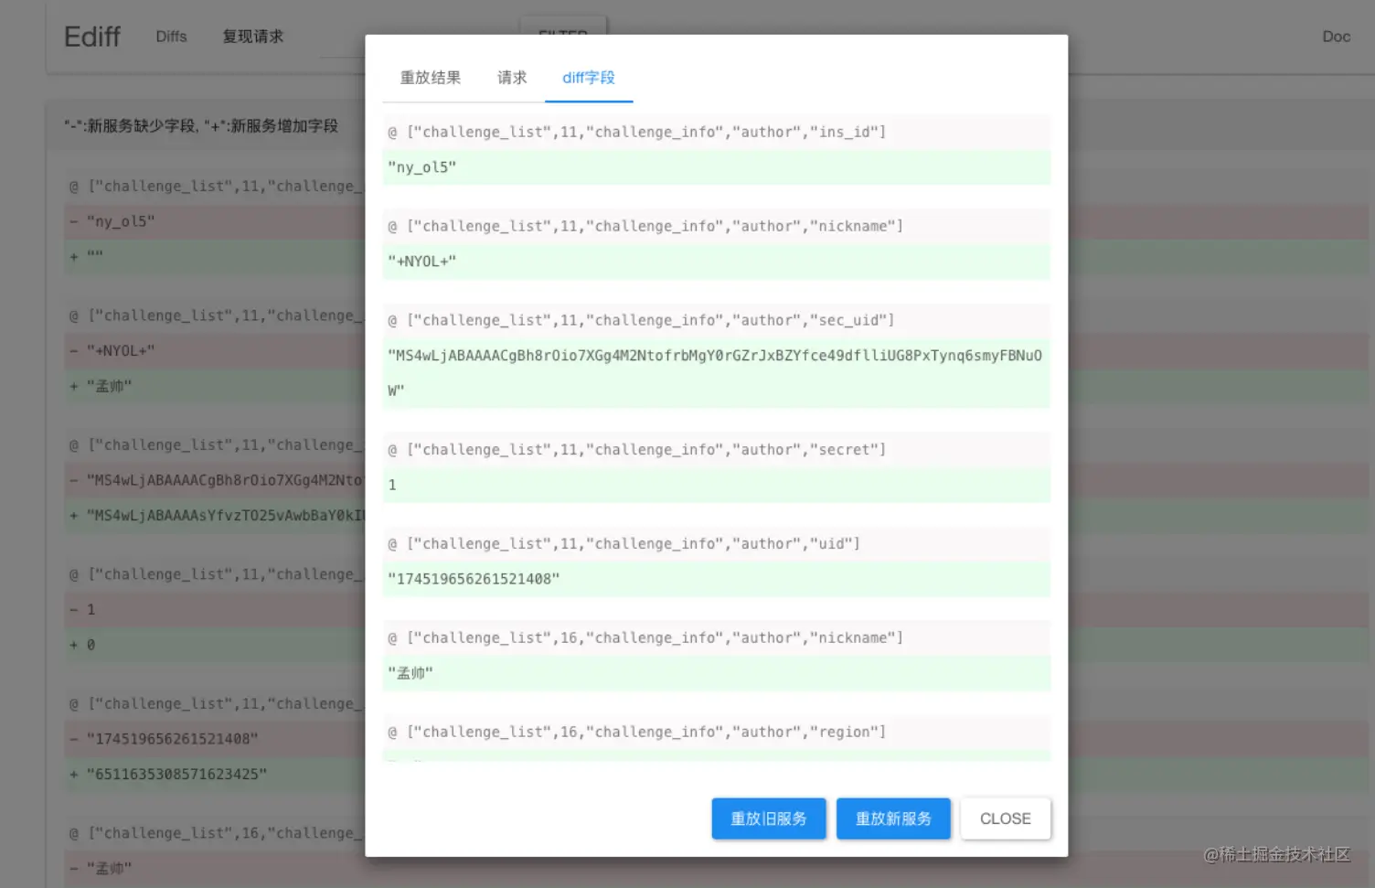Select the "174519656261521408" value in dialog
The height and width of the screenshot is (888, 1375).
point(717,579)
